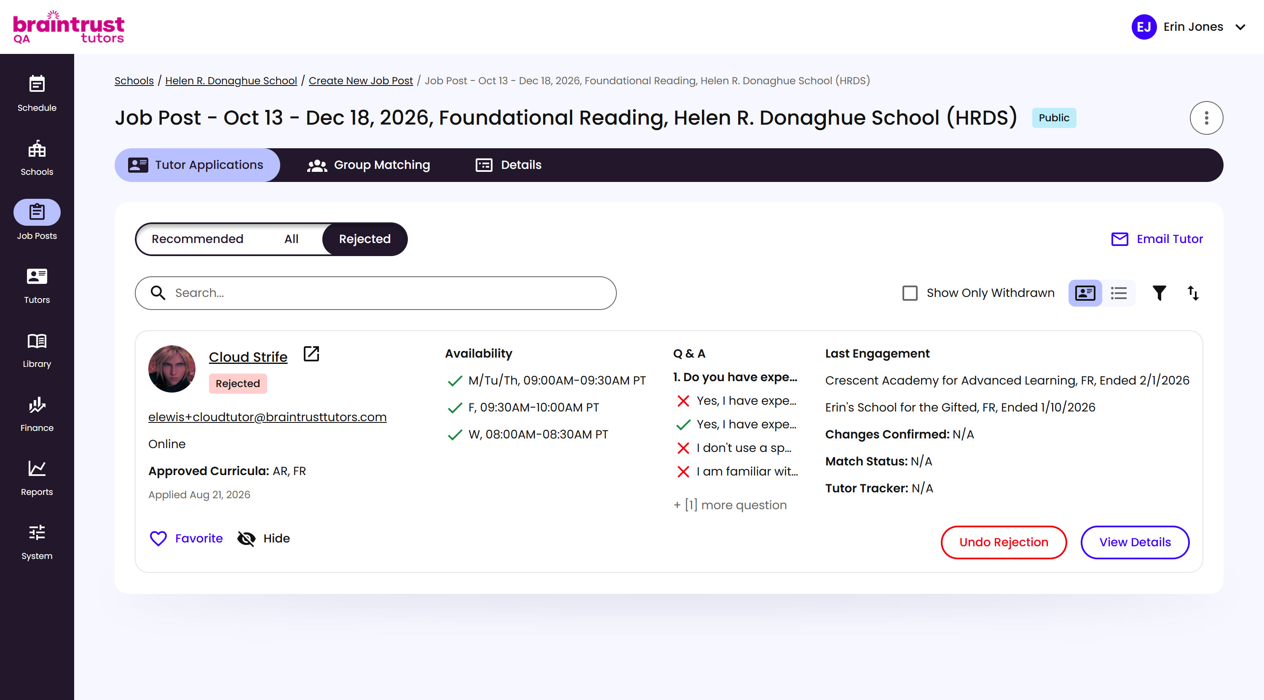Switch to card view layout
The image size is (1264, 700).
click(x=1085, y=293)
